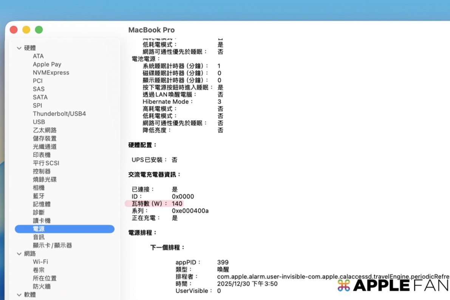Open the 藍牙 Bluetooth entry
Image resolution: width=450 pixels, height=300 pixels.
click(39, 196)
